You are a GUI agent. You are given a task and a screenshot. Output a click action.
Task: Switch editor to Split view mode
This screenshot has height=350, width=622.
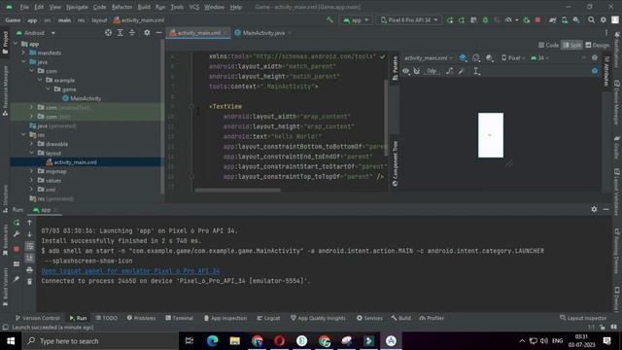point(571,46)
